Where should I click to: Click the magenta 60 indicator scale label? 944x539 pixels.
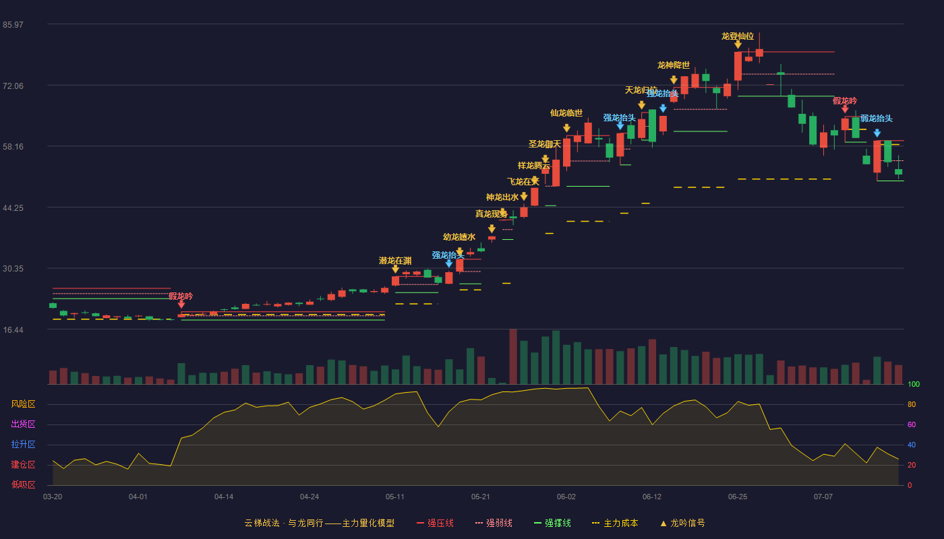912,424
